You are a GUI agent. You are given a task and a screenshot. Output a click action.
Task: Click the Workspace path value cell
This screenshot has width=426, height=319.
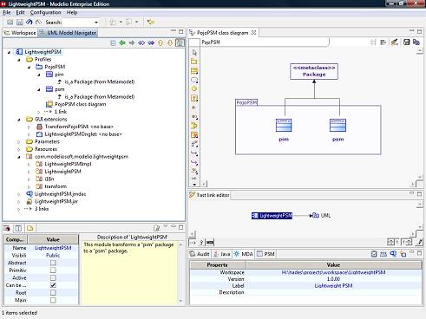(333, 272)
